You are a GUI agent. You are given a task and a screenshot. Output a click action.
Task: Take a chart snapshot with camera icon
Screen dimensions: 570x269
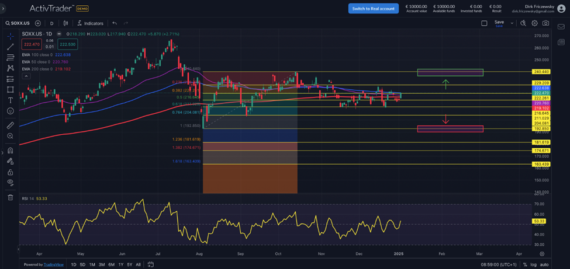click(545, 23)
